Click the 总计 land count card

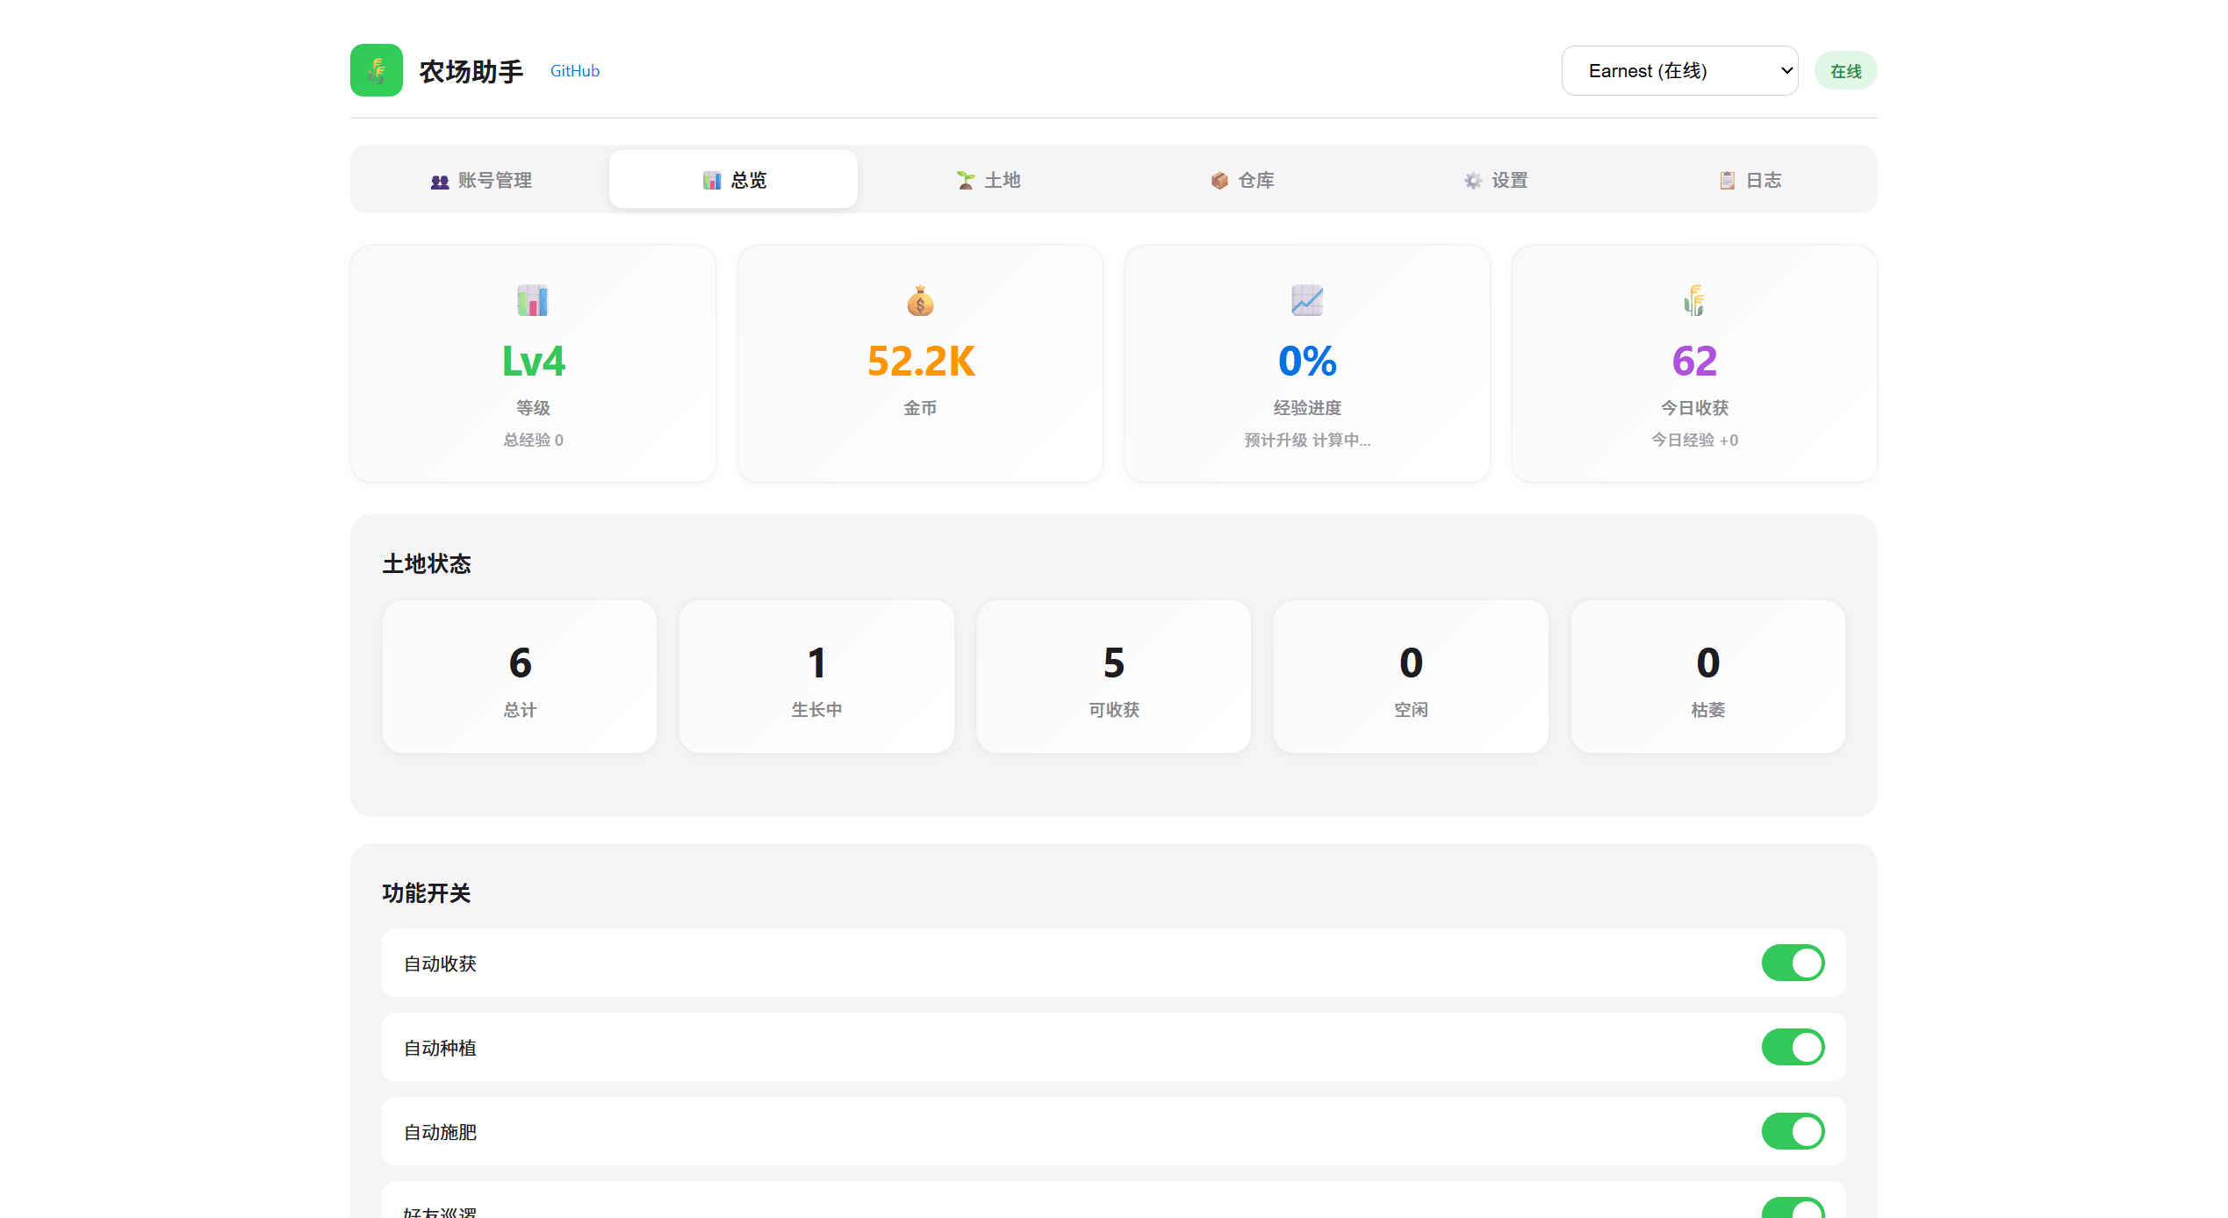coord(520,677)
